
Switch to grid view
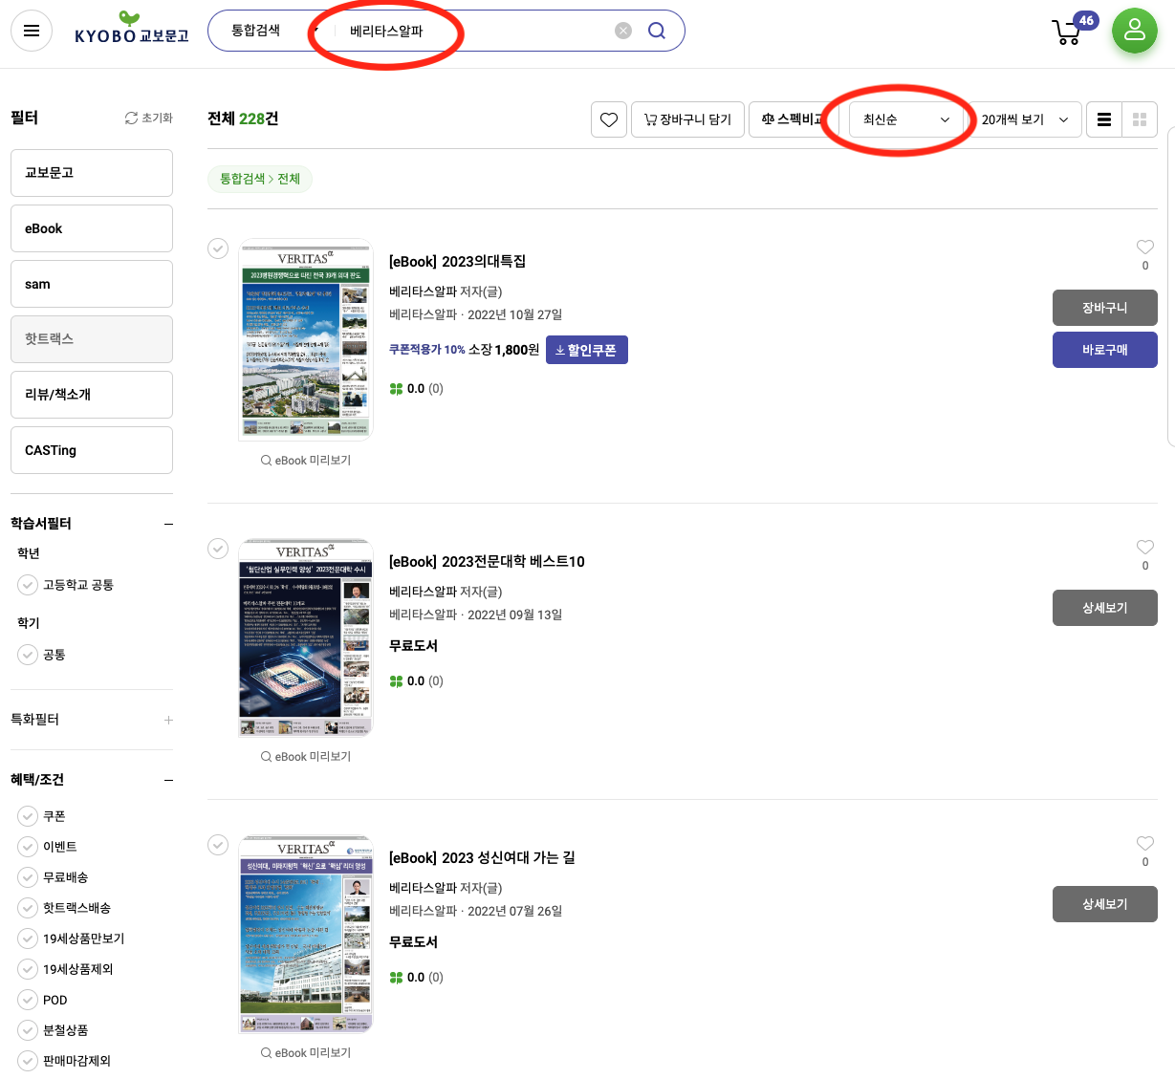click(x=1140, y=119)
